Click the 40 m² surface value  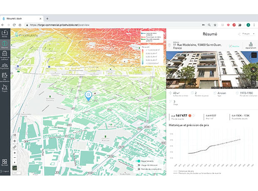(176, 93)
